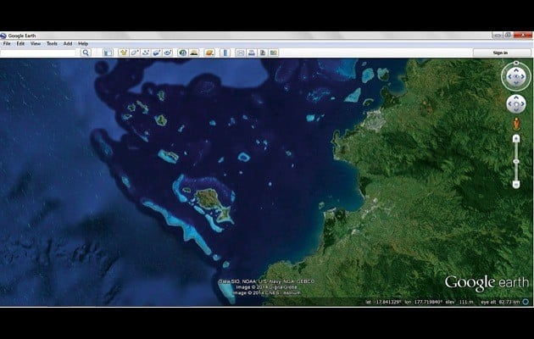Click the Email envelope icon
The height and width of the screenshot is (339, 534).
point(241,53)
